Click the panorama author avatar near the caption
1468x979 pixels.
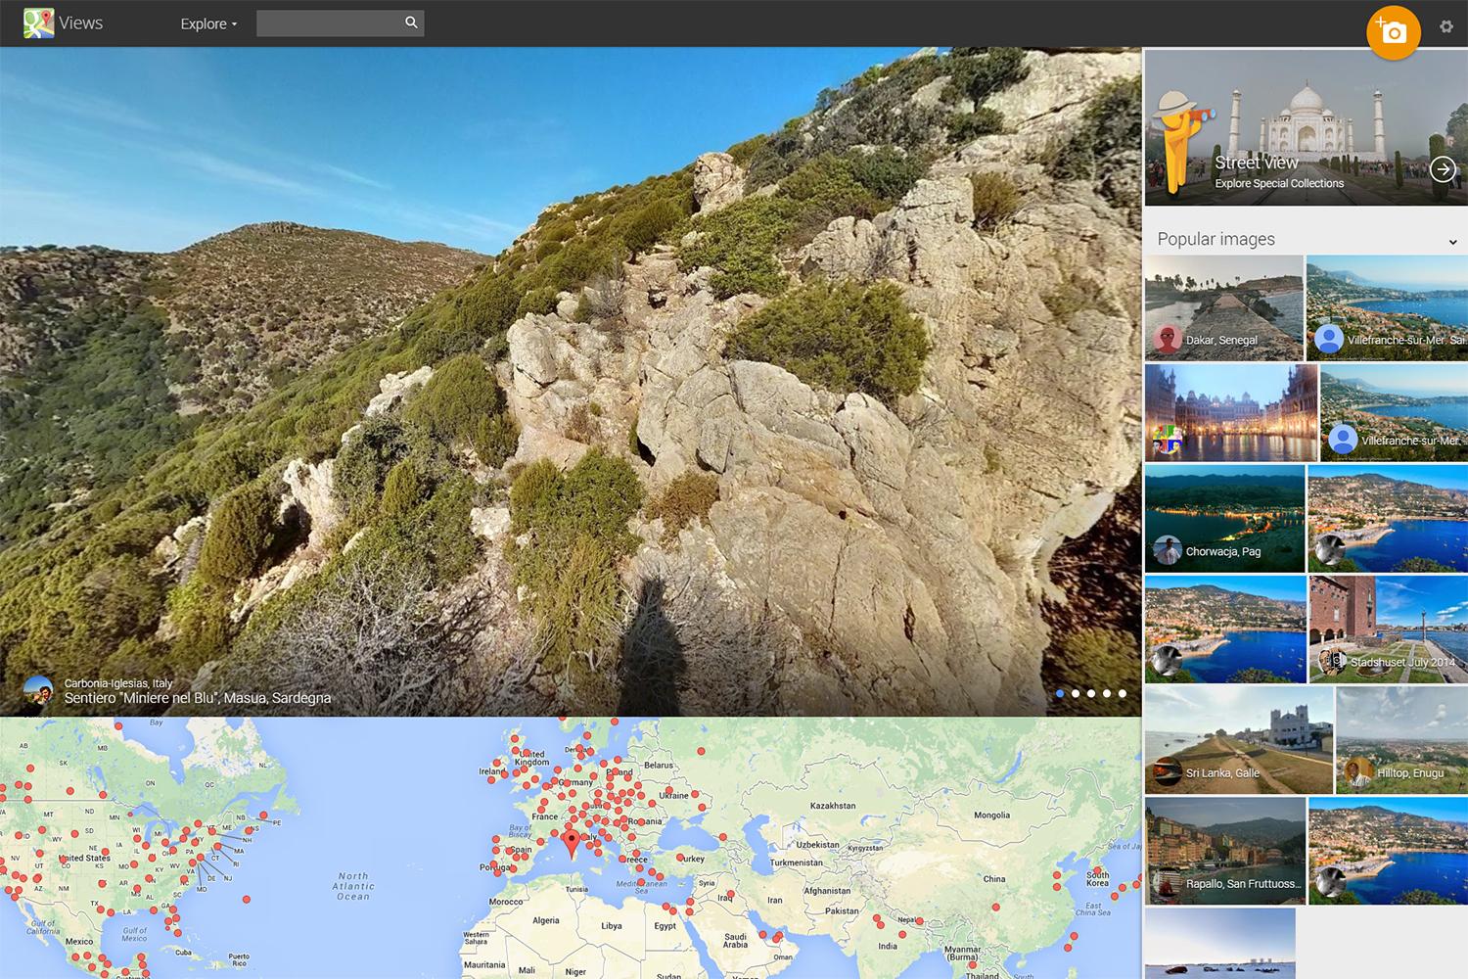(38, 690)
